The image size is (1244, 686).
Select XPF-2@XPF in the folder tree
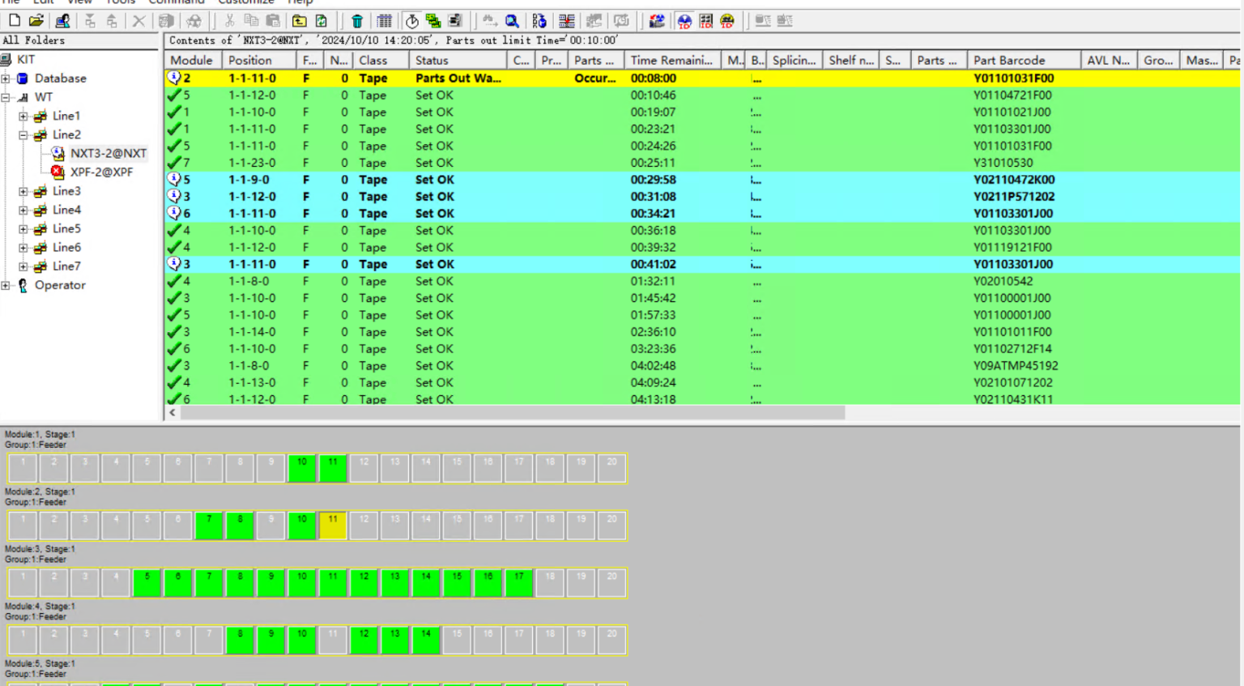(101, 172)
